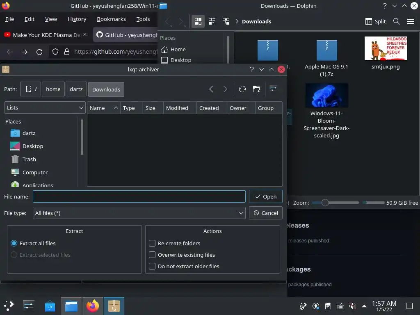Viewport: 420px width, 315px height.
Task: Reload folder in lxqt-archiver dialog
Action: click(242, 89)
